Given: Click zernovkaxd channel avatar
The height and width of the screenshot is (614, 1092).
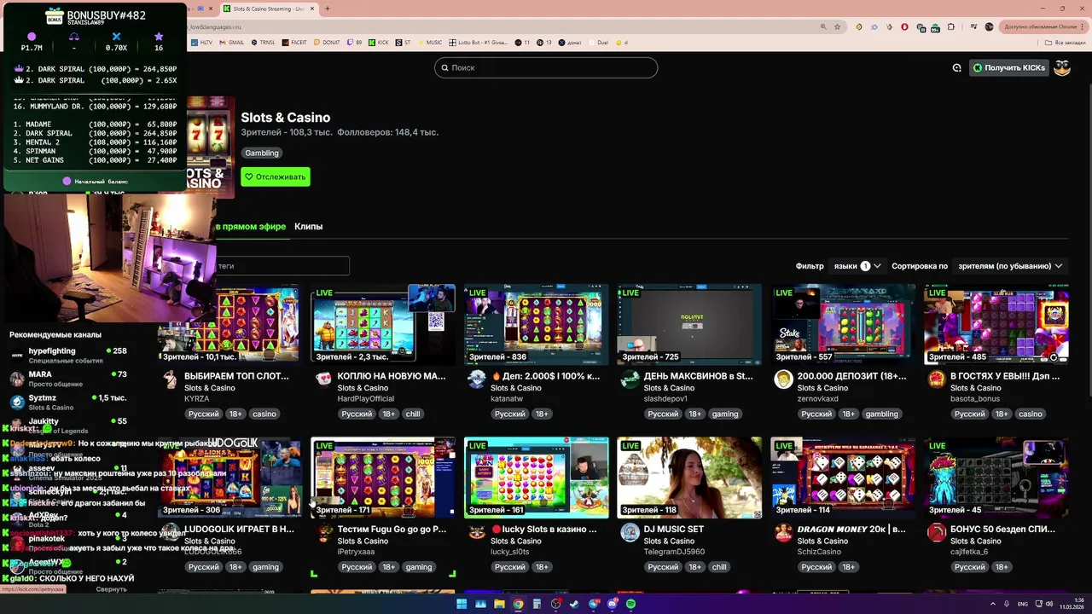Looking at the screenshot, I should 783,379.
